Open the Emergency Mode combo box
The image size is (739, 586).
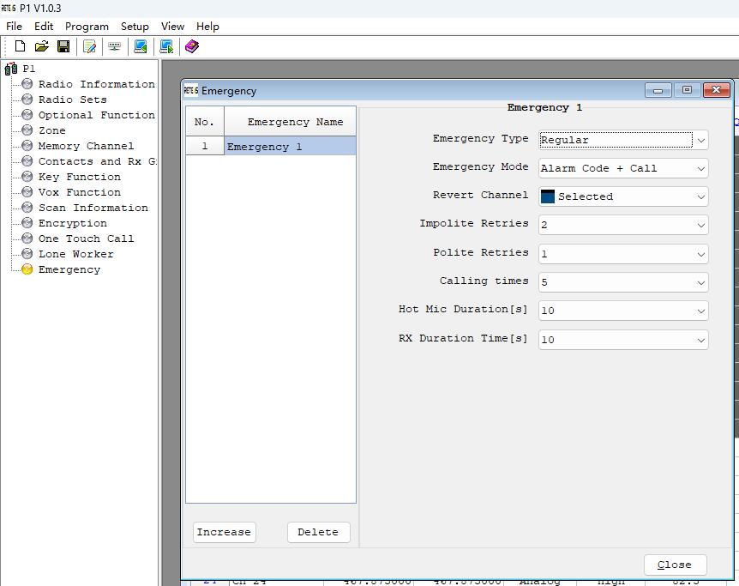coord(623,168)
